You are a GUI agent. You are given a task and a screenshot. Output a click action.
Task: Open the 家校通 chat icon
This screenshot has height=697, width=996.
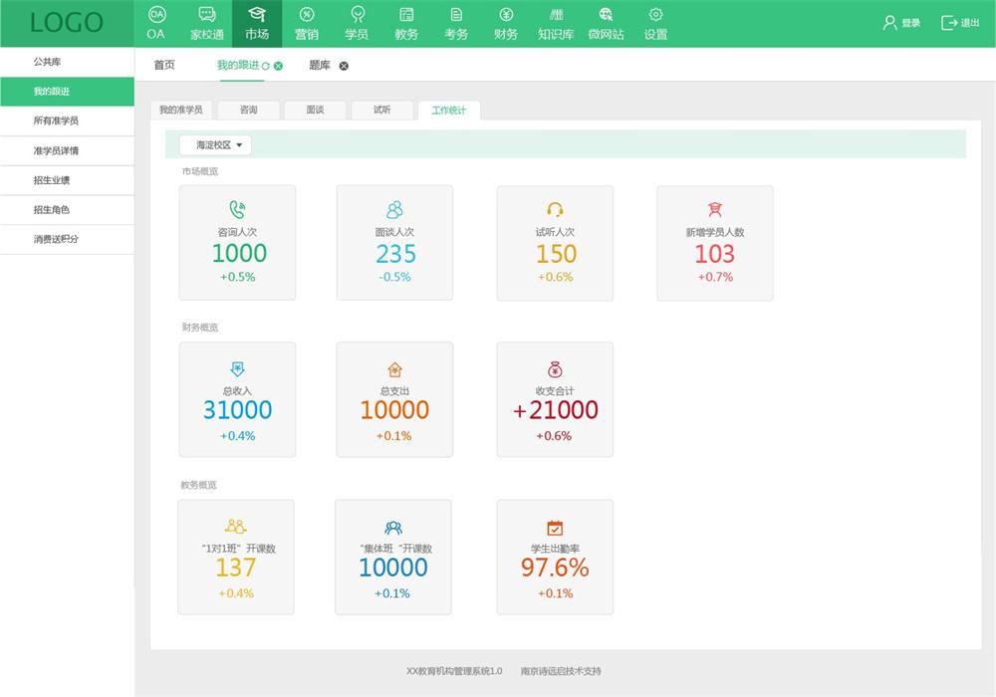(207, 15)
